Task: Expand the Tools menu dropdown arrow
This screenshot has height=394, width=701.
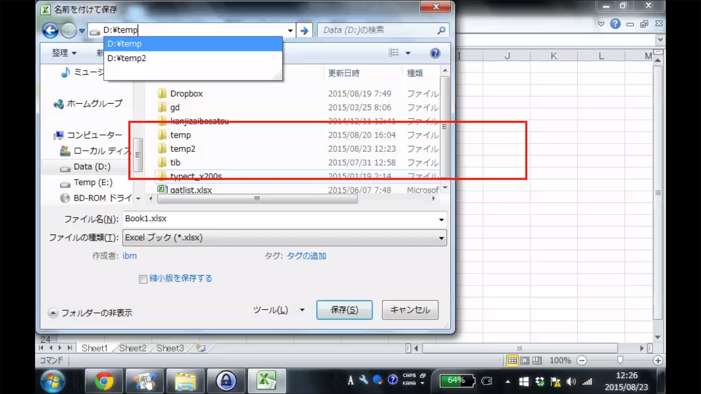Action: click(x=302, y=310)
